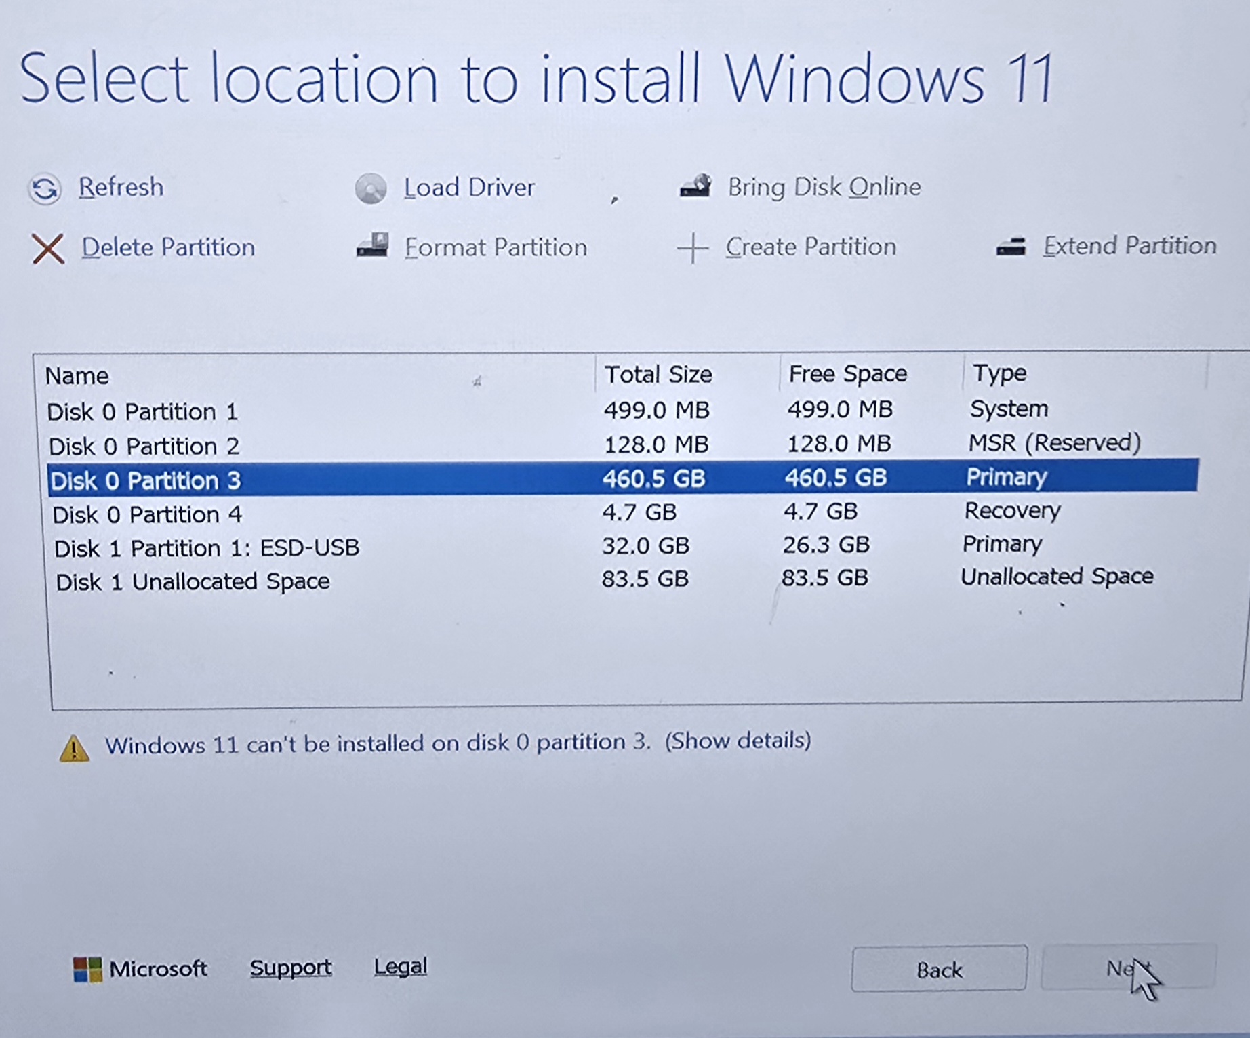
Task: Select Disk 0 Partition 4 Recovery row
Action: (147, 514)
